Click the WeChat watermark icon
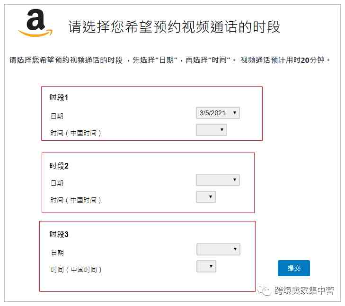The width and height of the screenshot is (345, 306). coord(264,290)
